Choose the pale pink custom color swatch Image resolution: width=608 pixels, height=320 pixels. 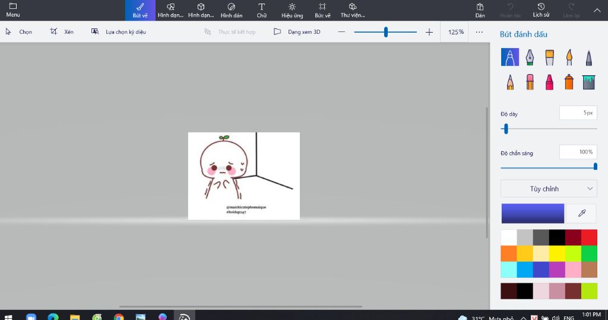click(x=541, y=291)
